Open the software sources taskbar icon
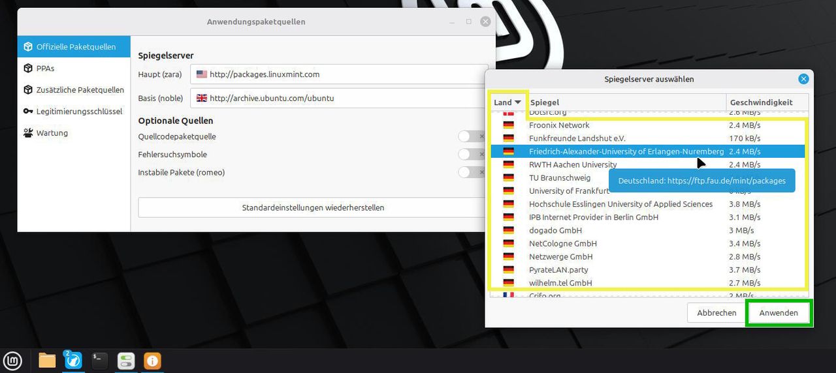The height and width of the screenshot is (373, 836). (x=125, y=360)
